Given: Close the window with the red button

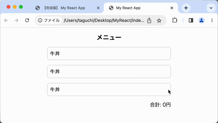Looking at the screenshot, I should pos(9,7).
